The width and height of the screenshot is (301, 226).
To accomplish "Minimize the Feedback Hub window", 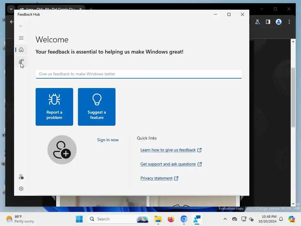I will pos(215,14).
